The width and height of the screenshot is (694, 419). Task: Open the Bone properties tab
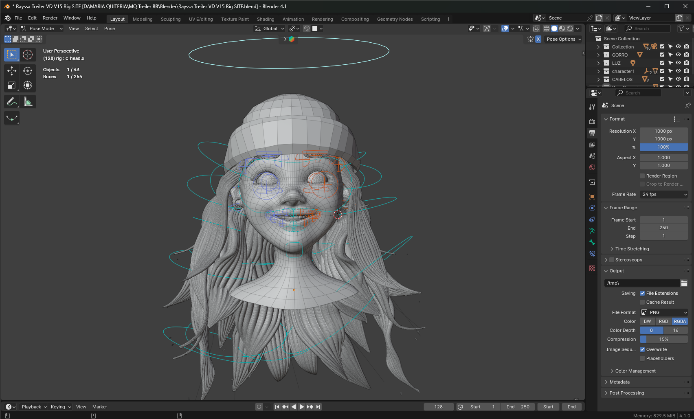[592, 242]
